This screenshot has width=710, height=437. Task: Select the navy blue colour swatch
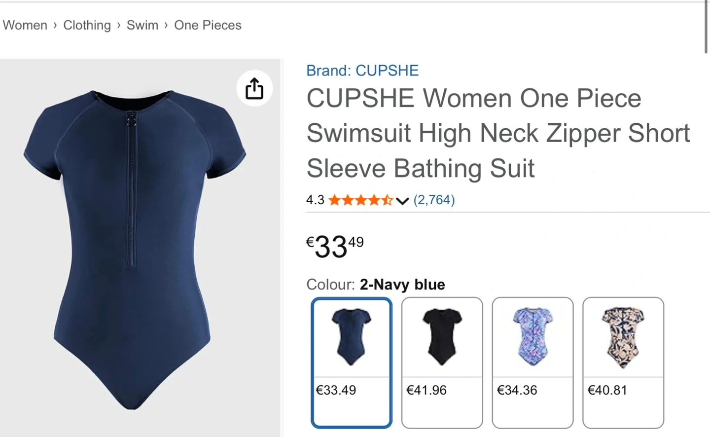(352, 337)
